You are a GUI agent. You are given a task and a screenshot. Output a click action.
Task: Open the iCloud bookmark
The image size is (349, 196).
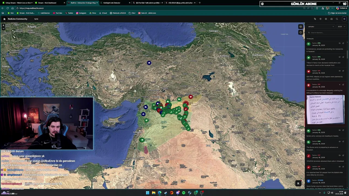click(x=103, y=13)
